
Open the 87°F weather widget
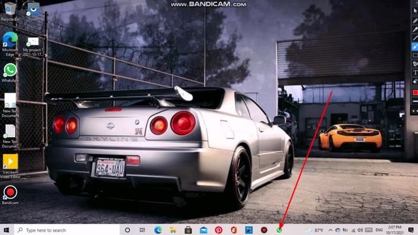(315, 230)
